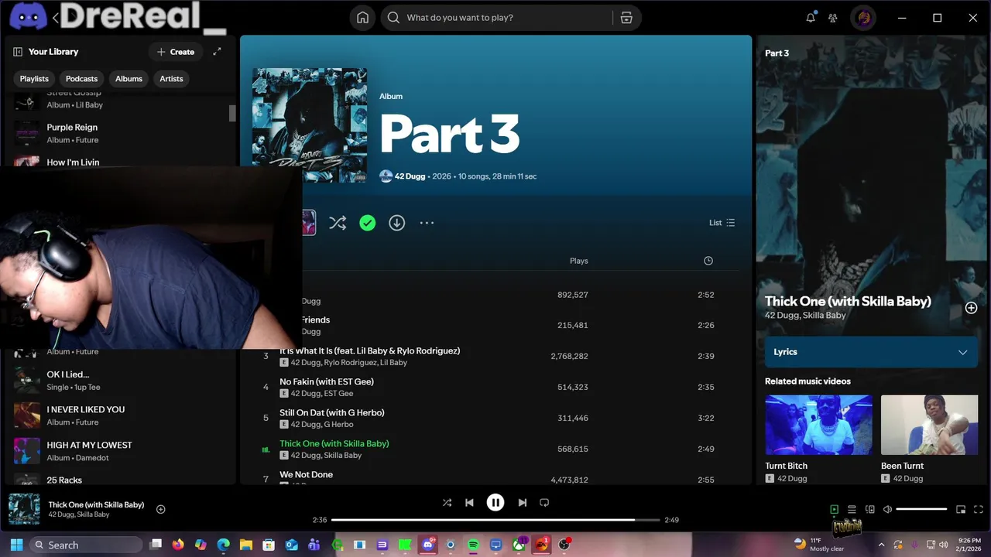
Task: Filter library by Podcasts
Action: (81, 79)
